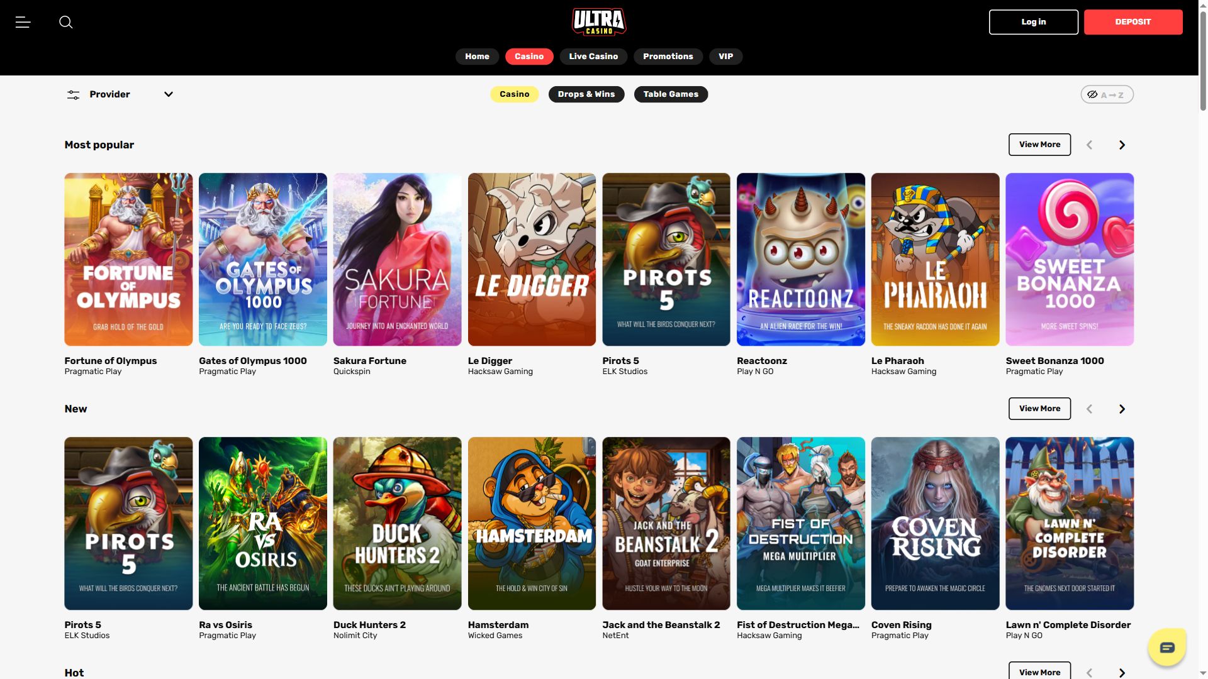Open the hamburger menu icon
The image size is (1208, 679).
(x=23, y=22)
